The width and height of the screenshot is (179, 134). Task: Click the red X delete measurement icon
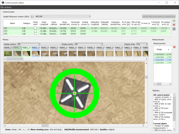pos(174,47)
